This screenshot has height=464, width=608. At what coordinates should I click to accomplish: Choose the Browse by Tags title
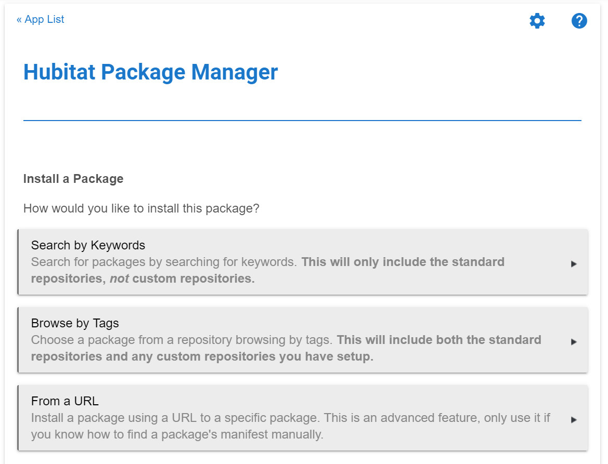[75, 323]
